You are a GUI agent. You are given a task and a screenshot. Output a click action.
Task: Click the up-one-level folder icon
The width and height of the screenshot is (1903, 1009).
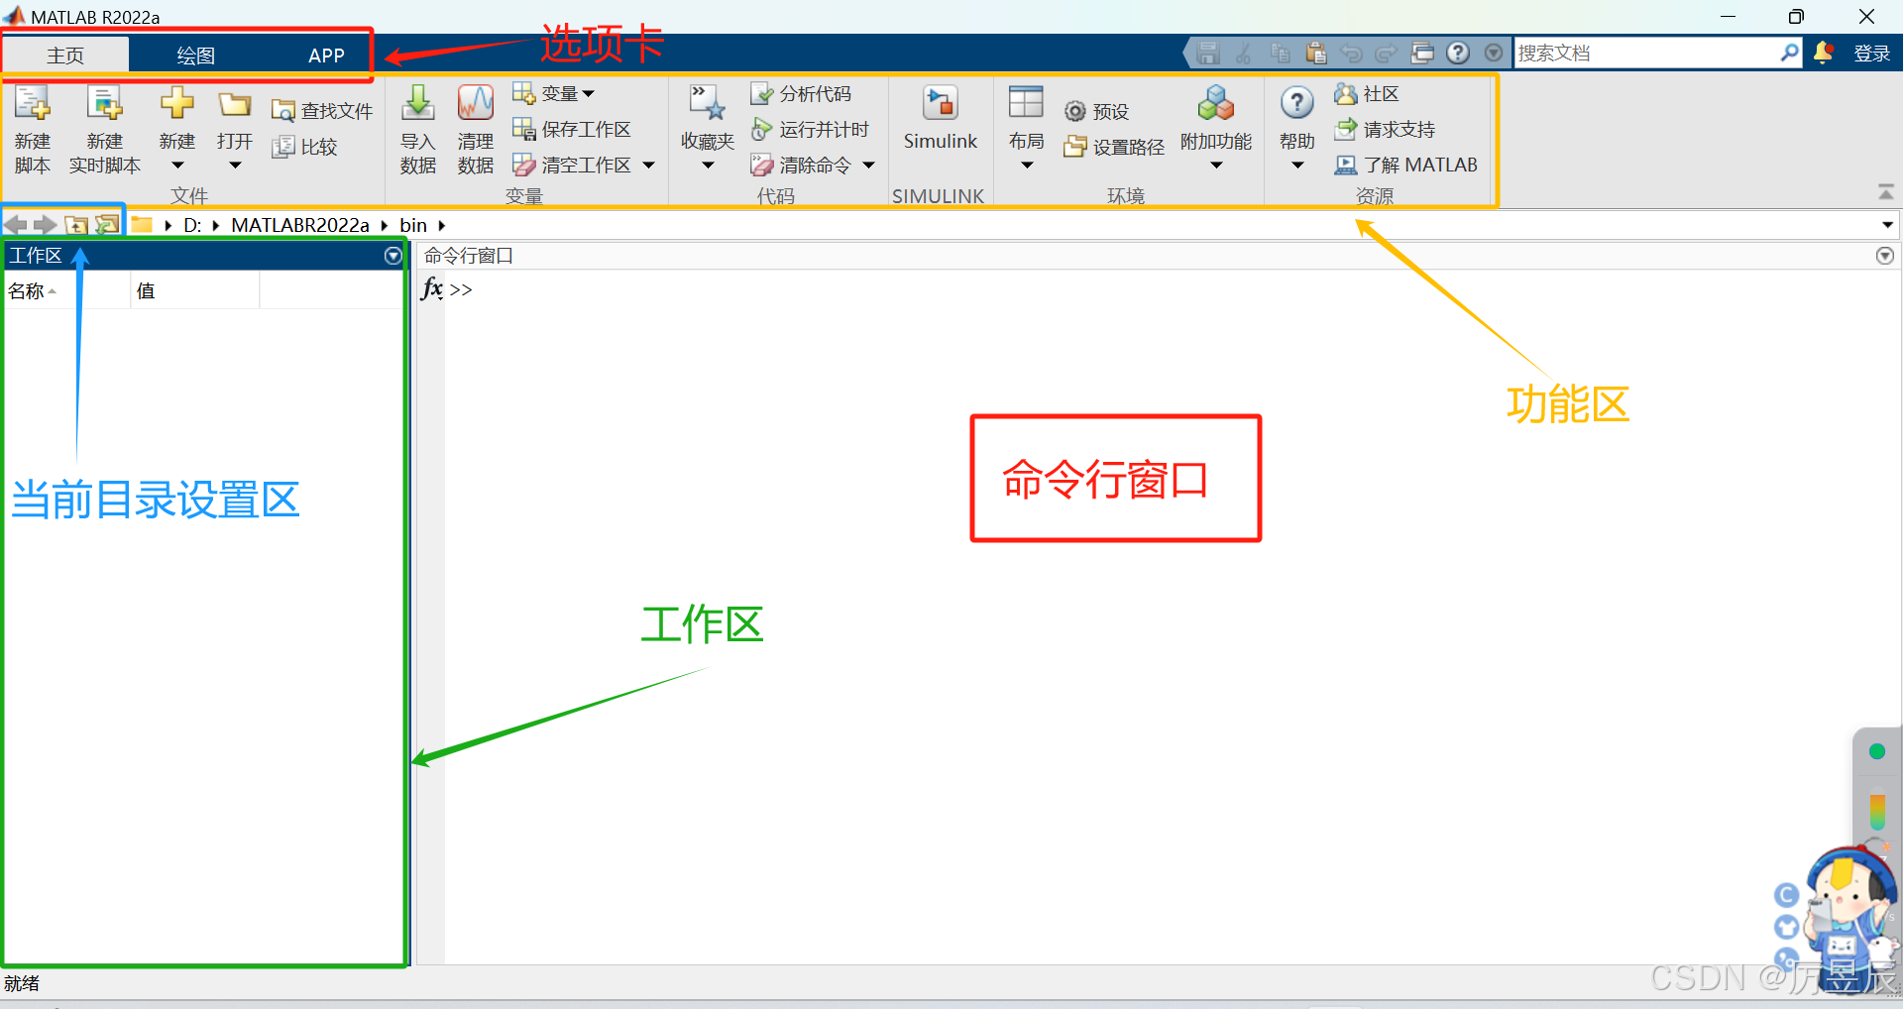point(76,225)
